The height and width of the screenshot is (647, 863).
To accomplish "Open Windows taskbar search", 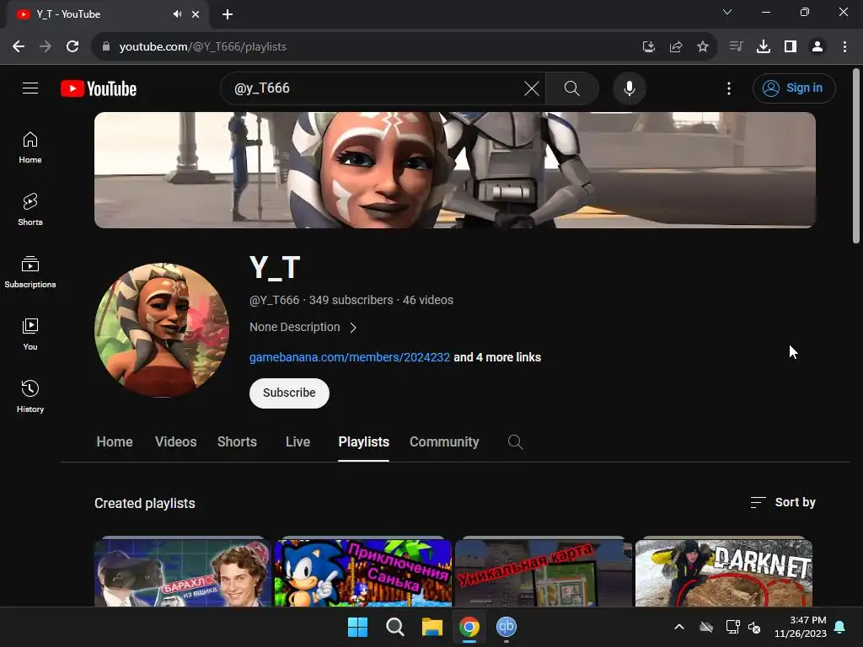I will click(x=394, y=627).
